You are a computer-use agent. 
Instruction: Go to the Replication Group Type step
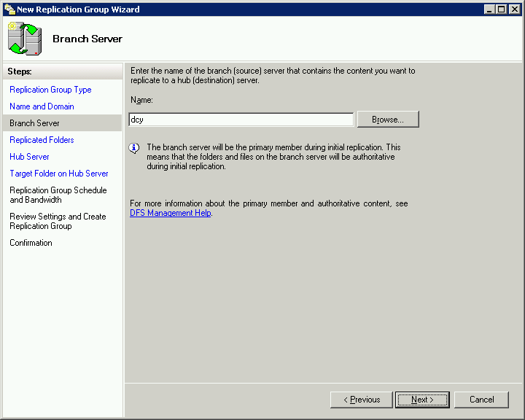coord(50,90)
